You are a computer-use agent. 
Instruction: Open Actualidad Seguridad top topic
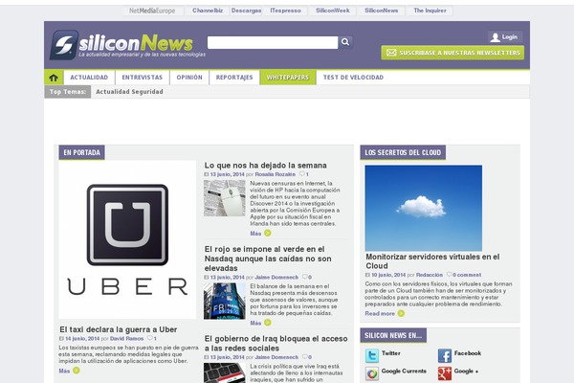(129, 92)
